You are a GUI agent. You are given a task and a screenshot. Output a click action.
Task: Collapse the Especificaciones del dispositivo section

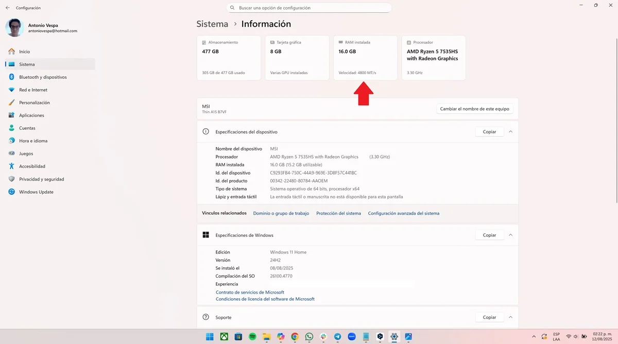click(x=510, y=132)
